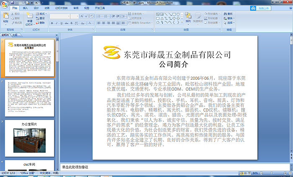Toggle Bold formatting
The image size is (293, 177).
click(52, 23)
